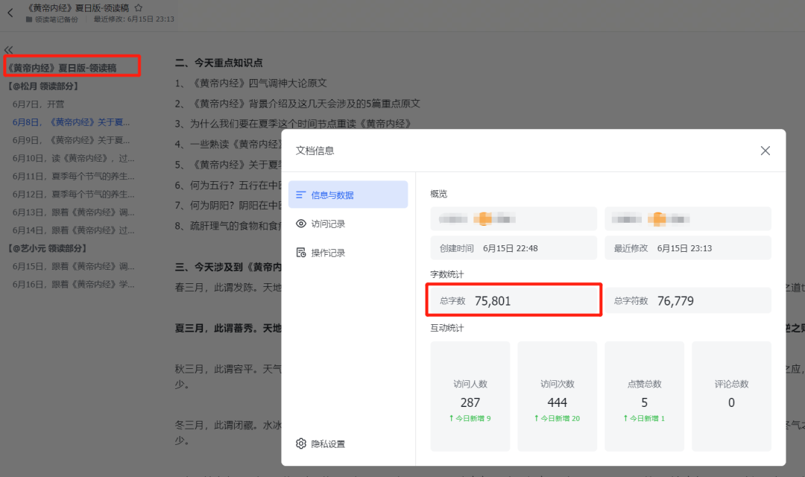Image resolution: width=805 pixels, height=477 pixels.
Task: Expand the 【@松月 领读部分】 section
Action: [x=41, y=85]
